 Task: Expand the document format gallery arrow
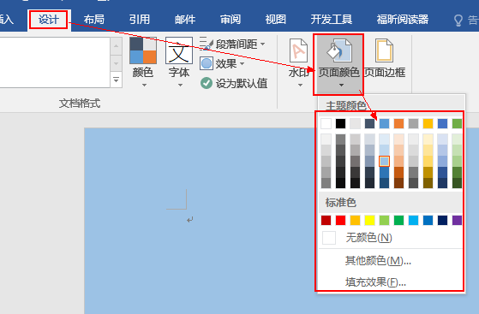click(116, 80)
